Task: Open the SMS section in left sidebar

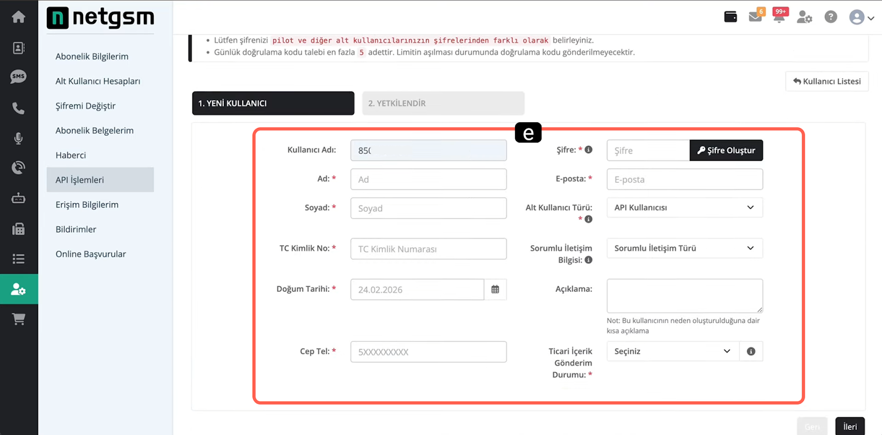Action: coord(18,77)
